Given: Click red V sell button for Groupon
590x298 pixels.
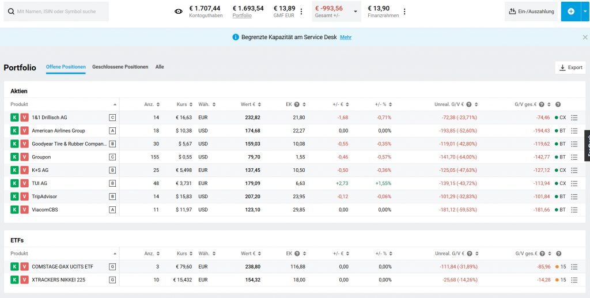Looking at the screenshot, I should pos(24,157).
